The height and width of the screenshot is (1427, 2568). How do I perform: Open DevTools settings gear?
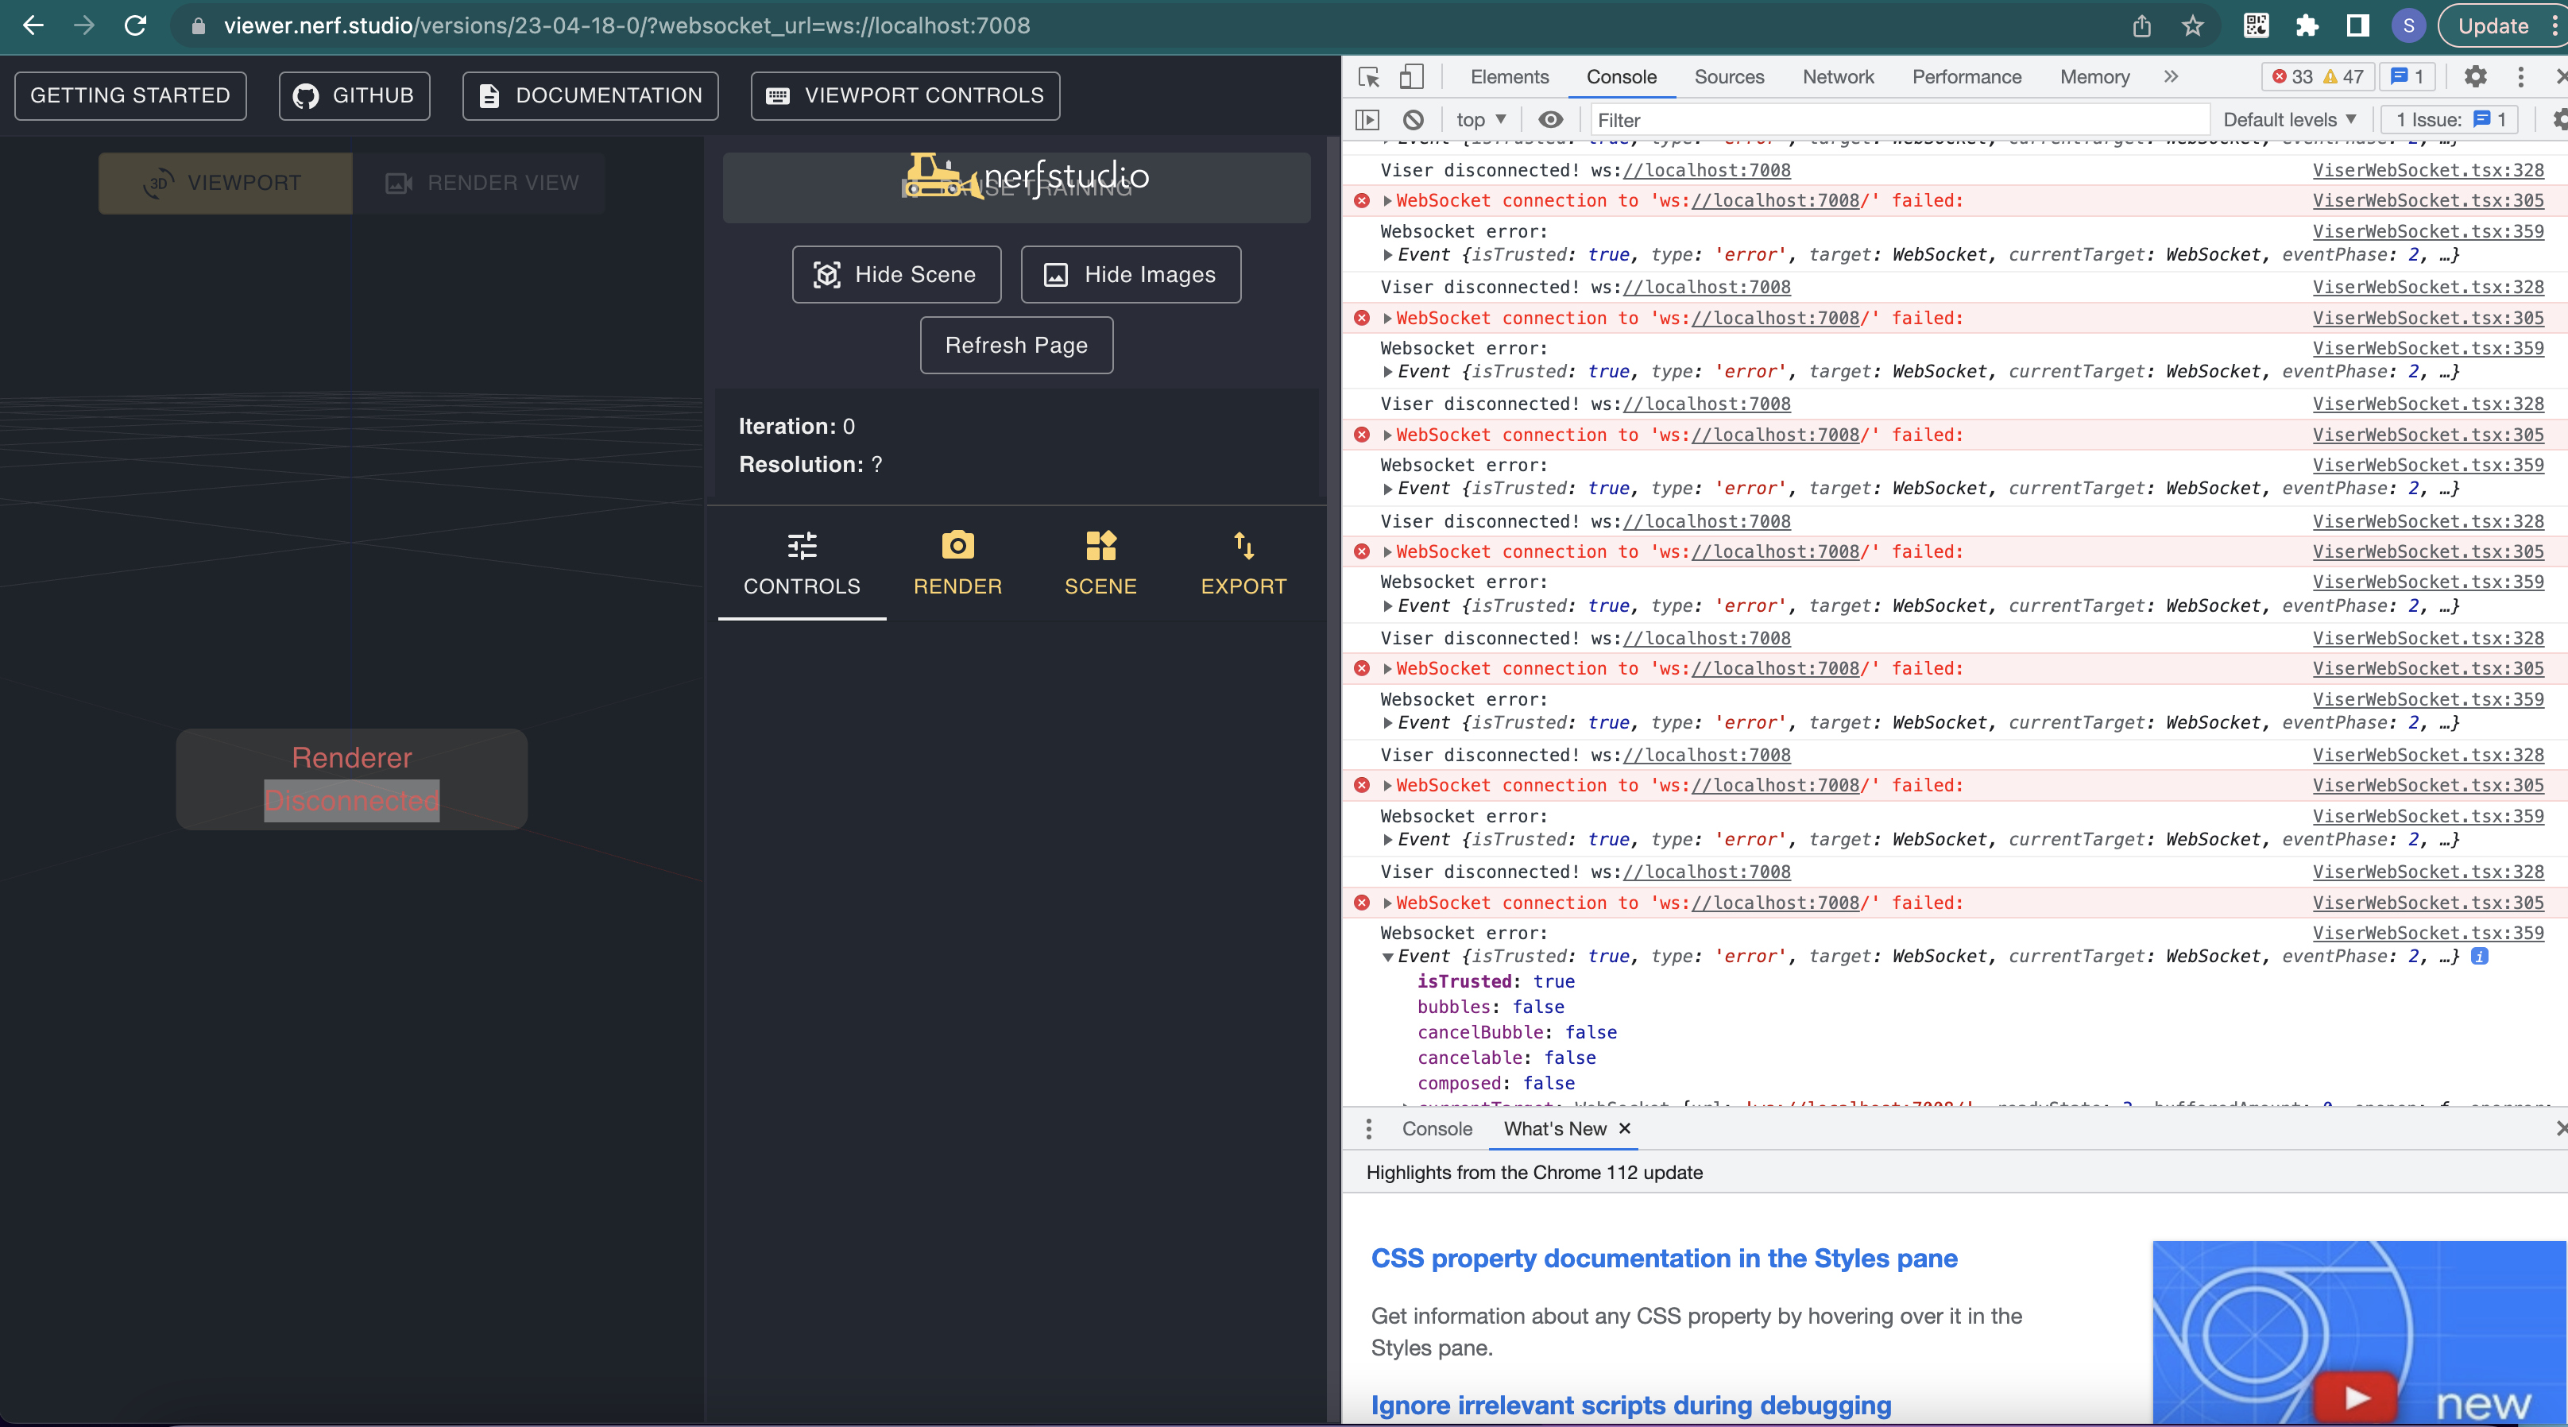pos(2475,77)
